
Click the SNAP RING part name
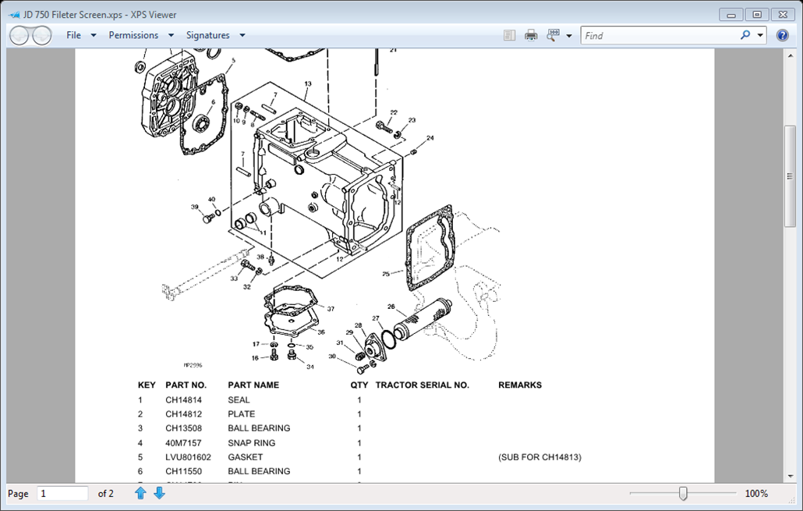click(252, 443)
